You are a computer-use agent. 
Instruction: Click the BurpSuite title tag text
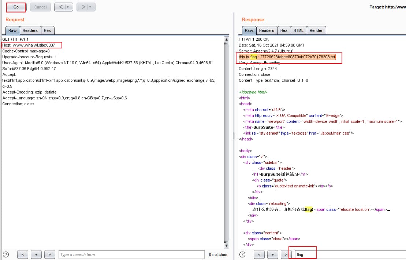pos(264,127)
